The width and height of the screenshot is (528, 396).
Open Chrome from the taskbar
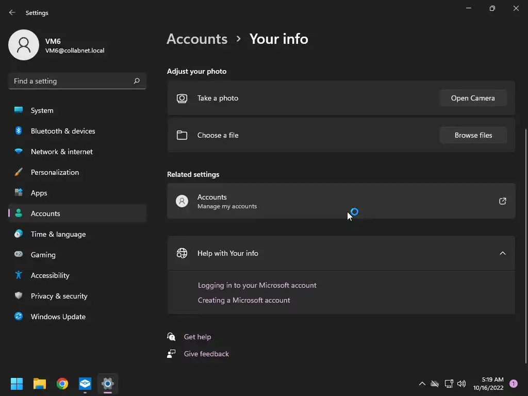tap(62, 384)
